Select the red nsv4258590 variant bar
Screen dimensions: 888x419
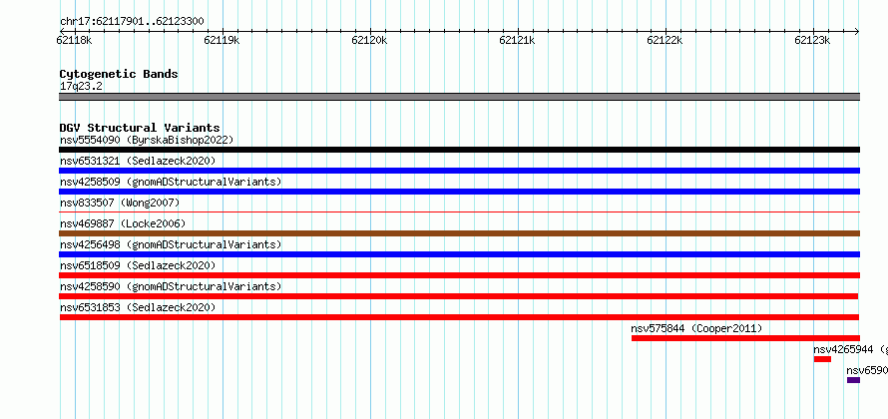click(459, 296)
